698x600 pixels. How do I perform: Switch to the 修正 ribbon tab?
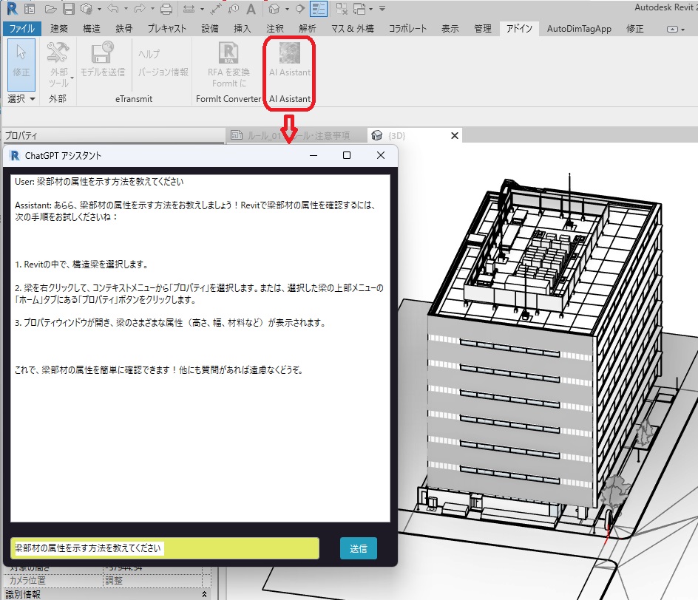(x=635, y=29)
